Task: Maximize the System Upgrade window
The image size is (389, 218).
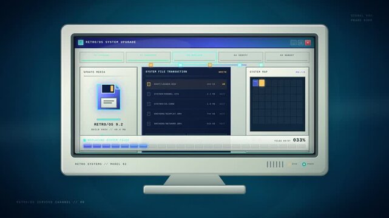Action: 300,42
